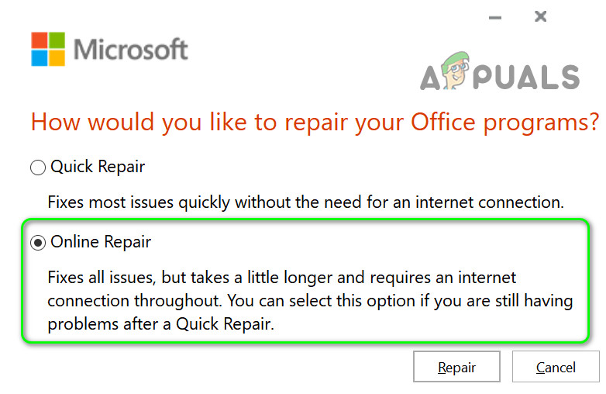Screen dimensions: 606x394
Task: Click the blue square in Microsoft logo
Action: click(x=40, y=58)
